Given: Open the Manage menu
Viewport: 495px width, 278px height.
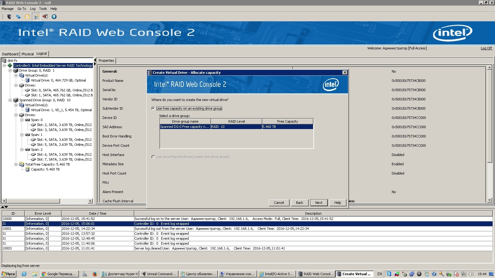Looking at the screenshot, I should click(7, 9).
